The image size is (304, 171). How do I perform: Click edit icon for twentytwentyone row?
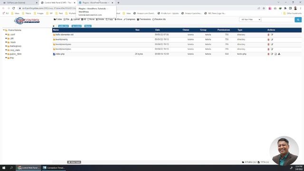point(272,44)
